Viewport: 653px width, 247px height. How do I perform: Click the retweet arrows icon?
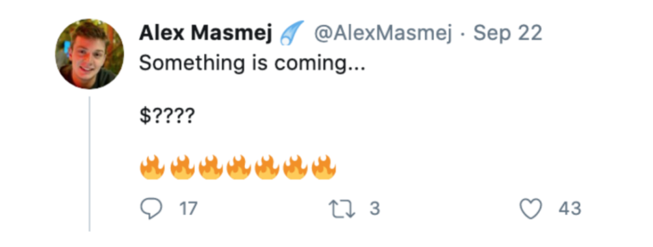342,209
